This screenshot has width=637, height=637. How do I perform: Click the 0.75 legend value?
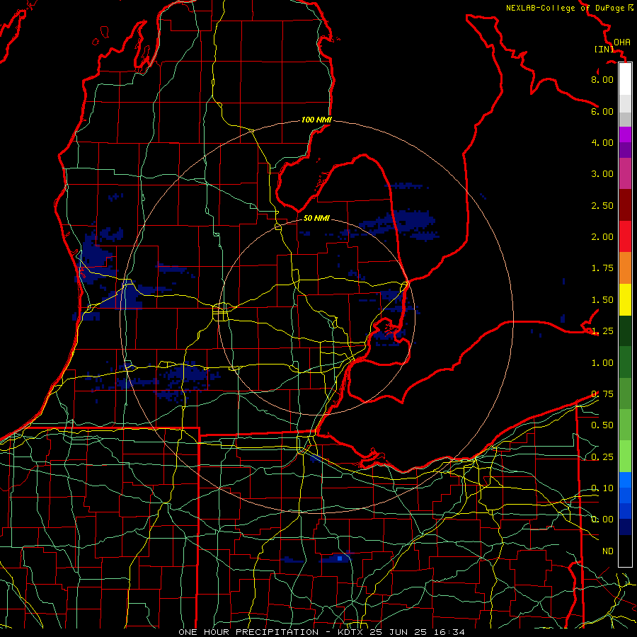click(x=602, y=394)
